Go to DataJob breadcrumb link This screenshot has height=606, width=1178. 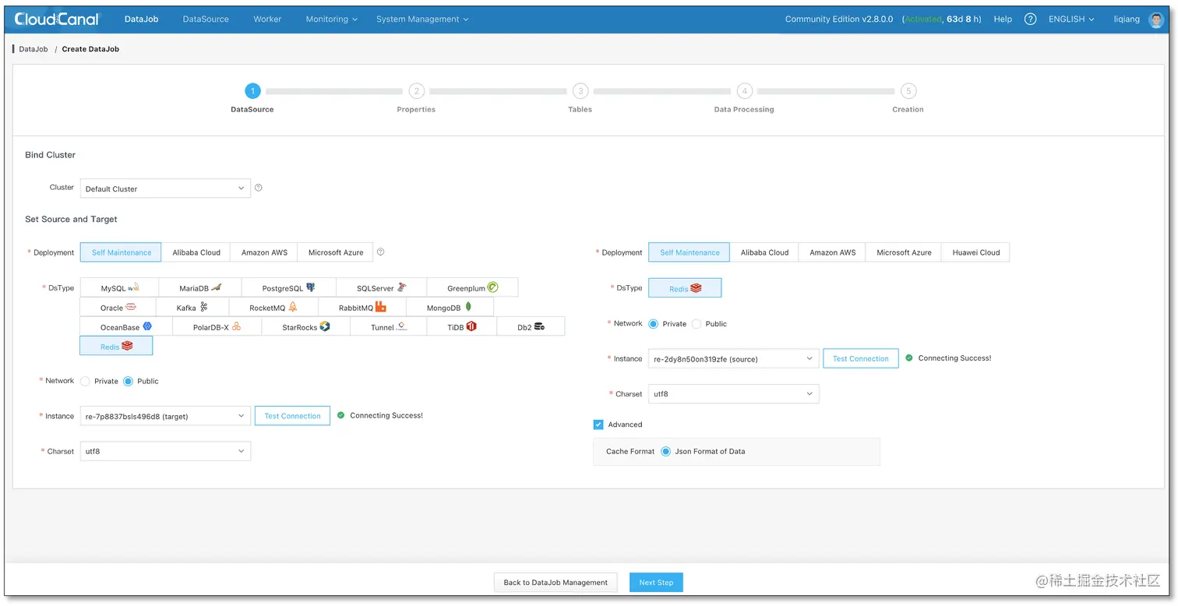click(x=34, y=49)
